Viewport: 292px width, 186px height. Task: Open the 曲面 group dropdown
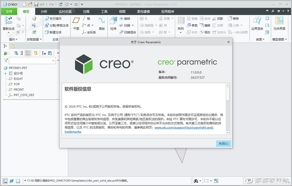[x=260, y=39]
